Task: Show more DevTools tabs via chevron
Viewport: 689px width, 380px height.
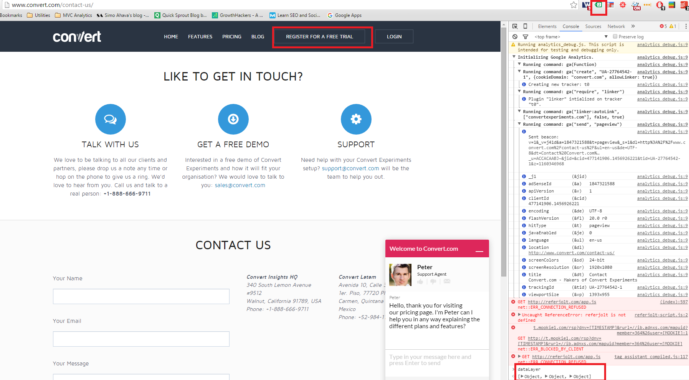Action: [633, 26]
